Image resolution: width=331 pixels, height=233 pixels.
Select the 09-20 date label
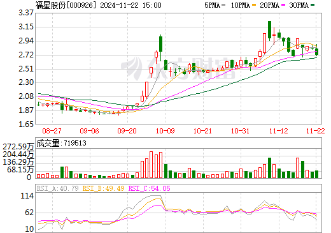pos(127,131)
